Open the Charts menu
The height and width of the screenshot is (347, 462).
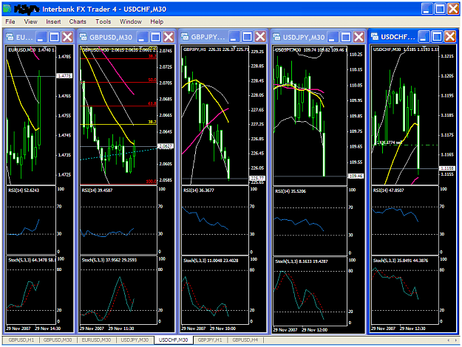coord(78,21)
